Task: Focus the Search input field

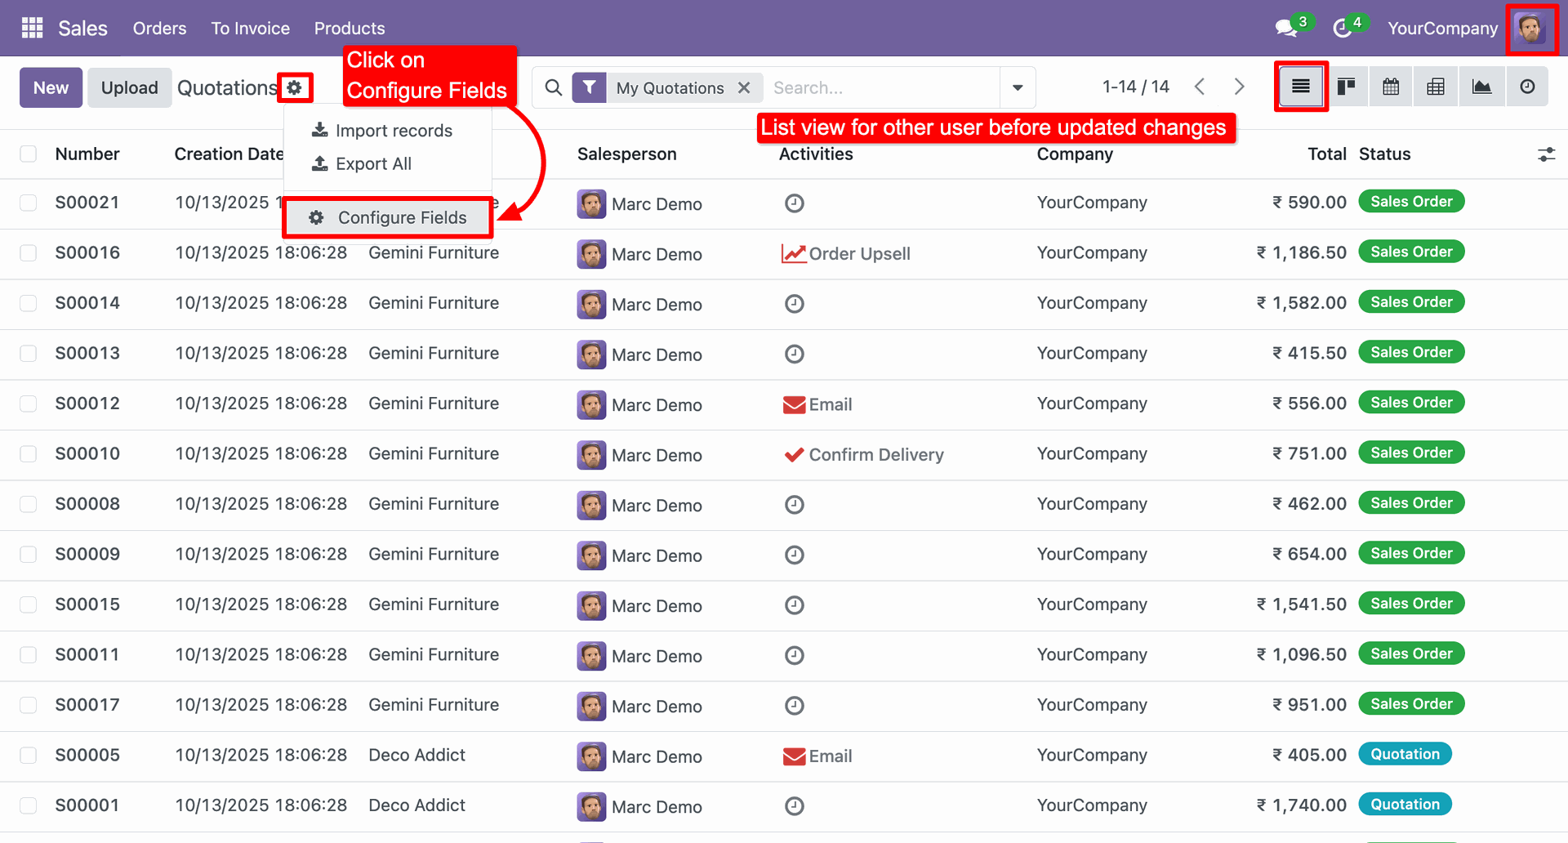Action: click(x=882, y=87)
